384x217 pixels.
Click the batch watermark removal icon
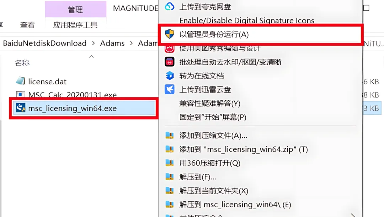click(x=170, y=62)
